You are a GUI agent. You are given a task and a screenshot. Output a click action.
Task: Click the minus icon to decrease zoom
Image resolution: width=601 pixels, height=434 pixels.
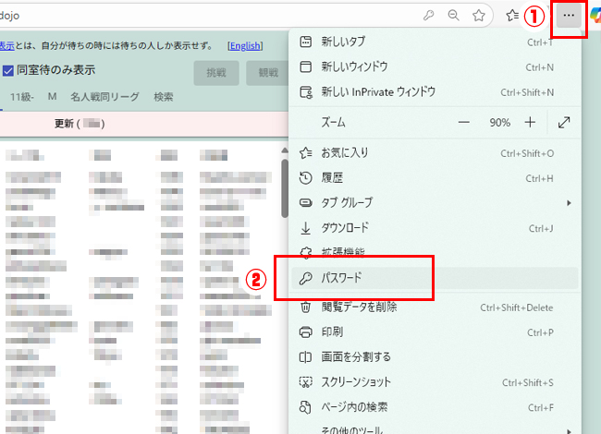coord(464,122)
